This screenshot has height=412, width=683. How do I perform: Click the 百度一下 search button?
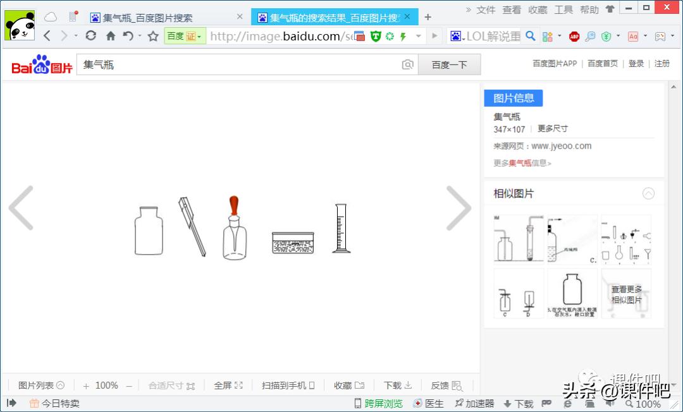pyautogui.click(x=449, y=64)
